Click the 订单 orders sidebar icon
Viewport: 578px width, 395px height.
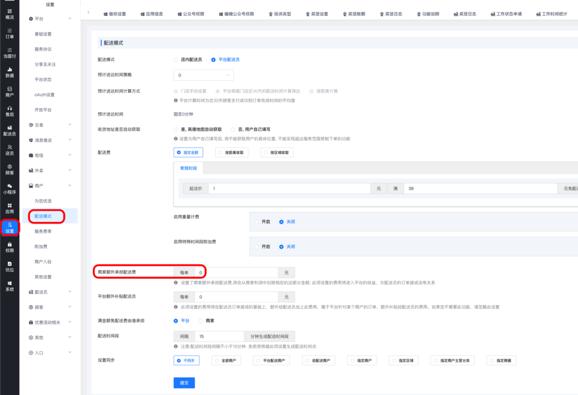click(10, 33)
